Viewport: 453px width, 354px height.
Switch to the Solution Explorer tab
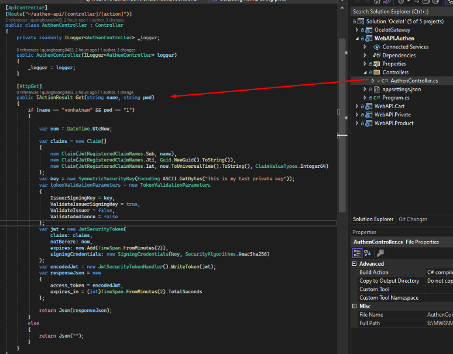373,219
